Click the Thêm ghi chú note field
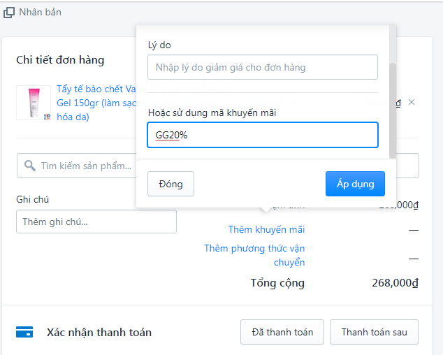 pyautogui.click(x=96, y=222)
